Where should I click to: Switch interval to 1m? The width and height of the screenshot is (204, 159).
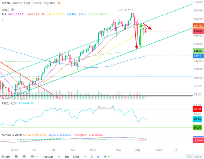(58, 156)
